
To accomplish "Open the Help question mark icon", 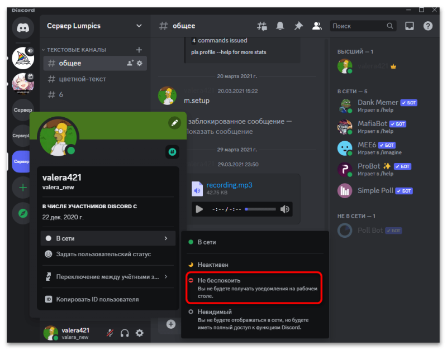I will point(427,26).
